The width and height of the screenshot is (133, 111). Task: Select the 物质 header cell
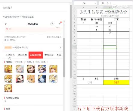(x=84, y=19)
